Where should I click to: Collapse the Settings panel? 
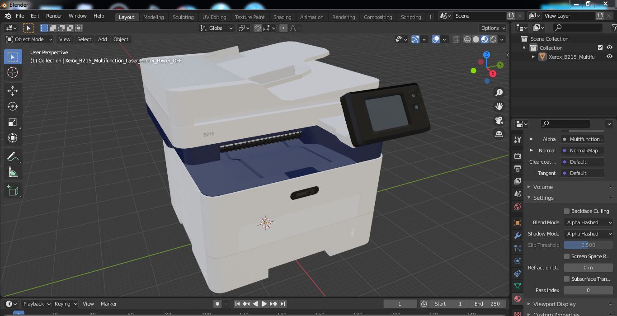pyautogui.click(x=543, y=198)
